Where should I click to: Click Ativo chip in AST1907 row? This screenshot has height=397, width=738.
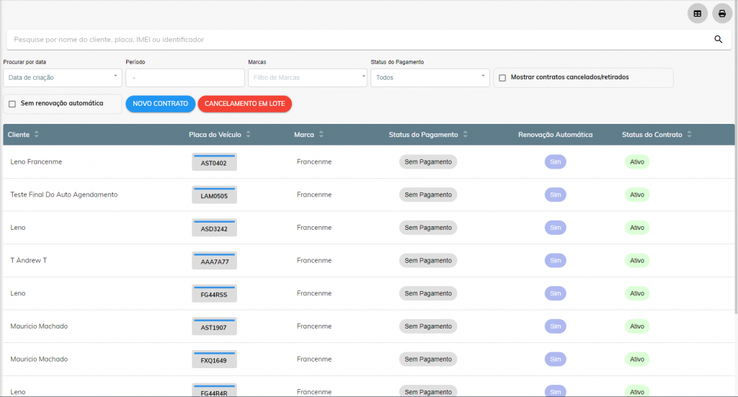click(x=637, y=326)
